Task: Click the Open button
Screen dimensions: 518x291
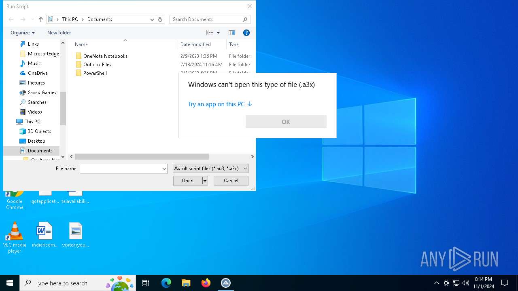Action: [x=187, y=181]
